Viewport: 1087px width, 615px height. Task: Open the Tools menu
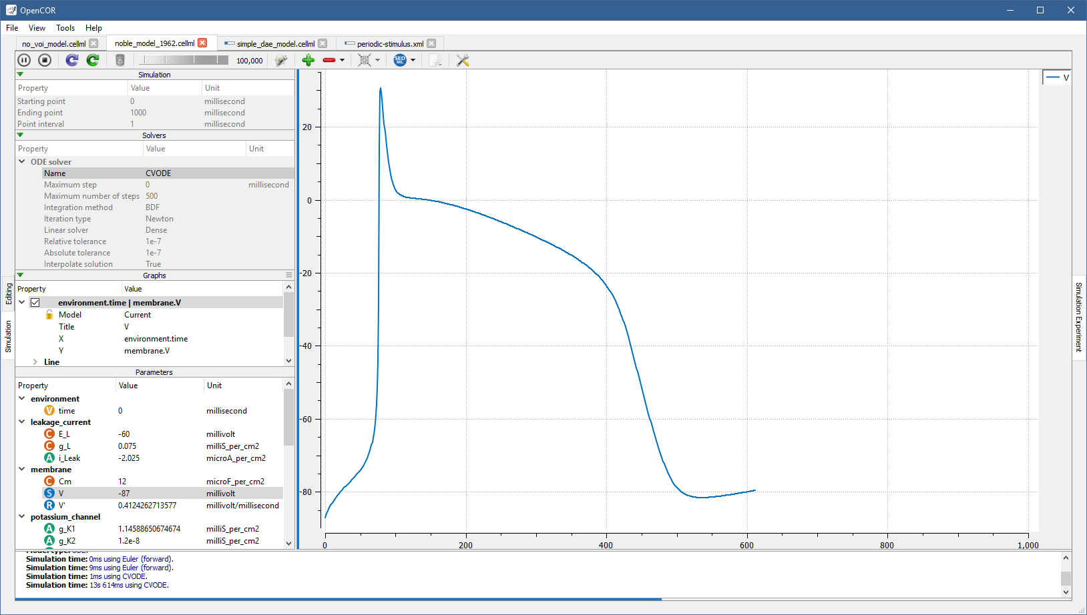tap(65, 28)
